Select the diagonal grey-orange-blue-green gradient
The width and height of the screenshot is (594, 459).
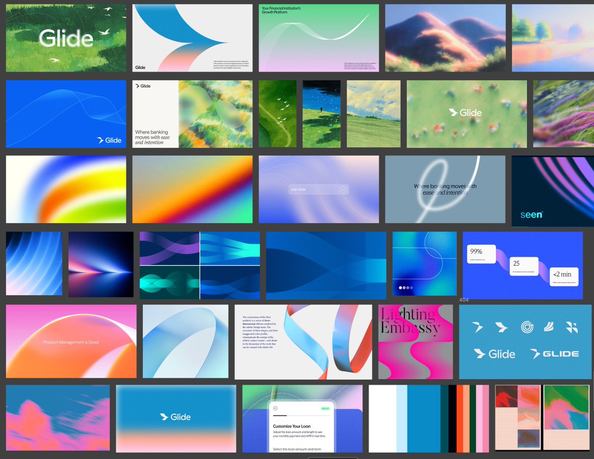[x=193, y=189]
